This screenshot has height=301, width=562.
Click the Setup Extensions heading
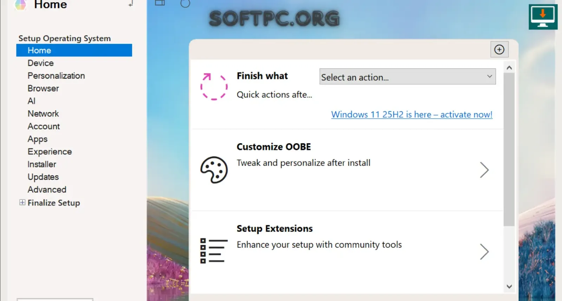point(275,228)
